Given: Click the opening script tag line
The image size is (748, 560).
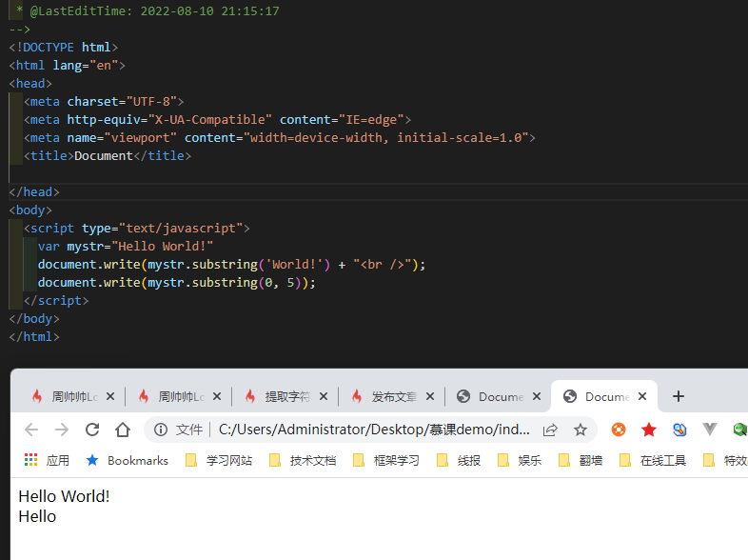Looking at the screenshot, I should pyautogui.click(x=137, y=229).
